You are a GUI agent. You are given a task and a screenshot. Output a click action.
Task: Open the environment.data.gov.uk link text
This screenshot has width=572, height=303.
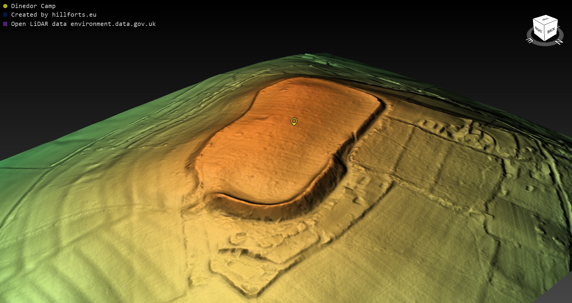113,24
